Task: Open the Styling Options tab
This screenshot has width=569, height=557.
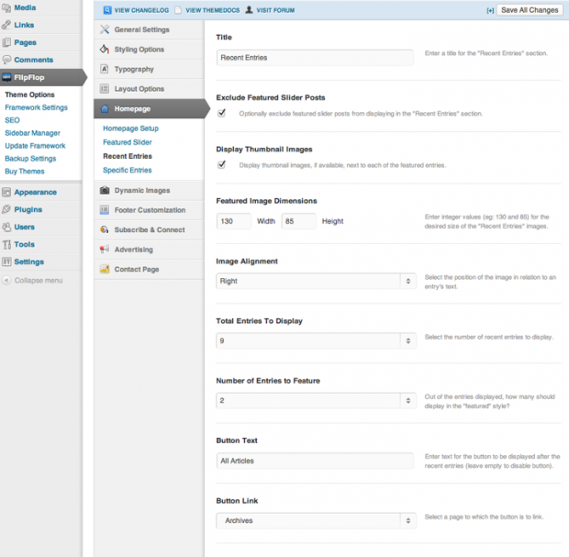Action: coord(149,50)
